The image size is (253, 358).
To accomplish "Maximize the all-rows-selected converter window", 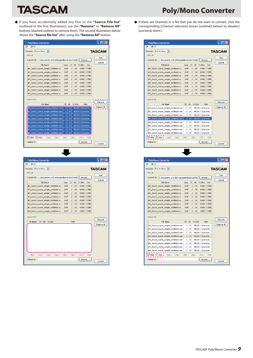I will click(103, 42).
